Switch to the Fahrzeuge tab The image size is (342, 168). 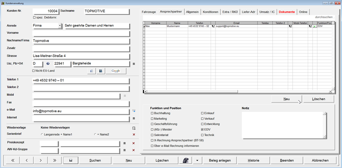[149, 12]
